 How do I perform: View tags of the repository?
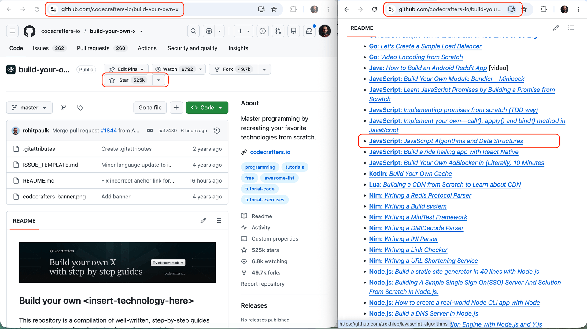(80, 108)
